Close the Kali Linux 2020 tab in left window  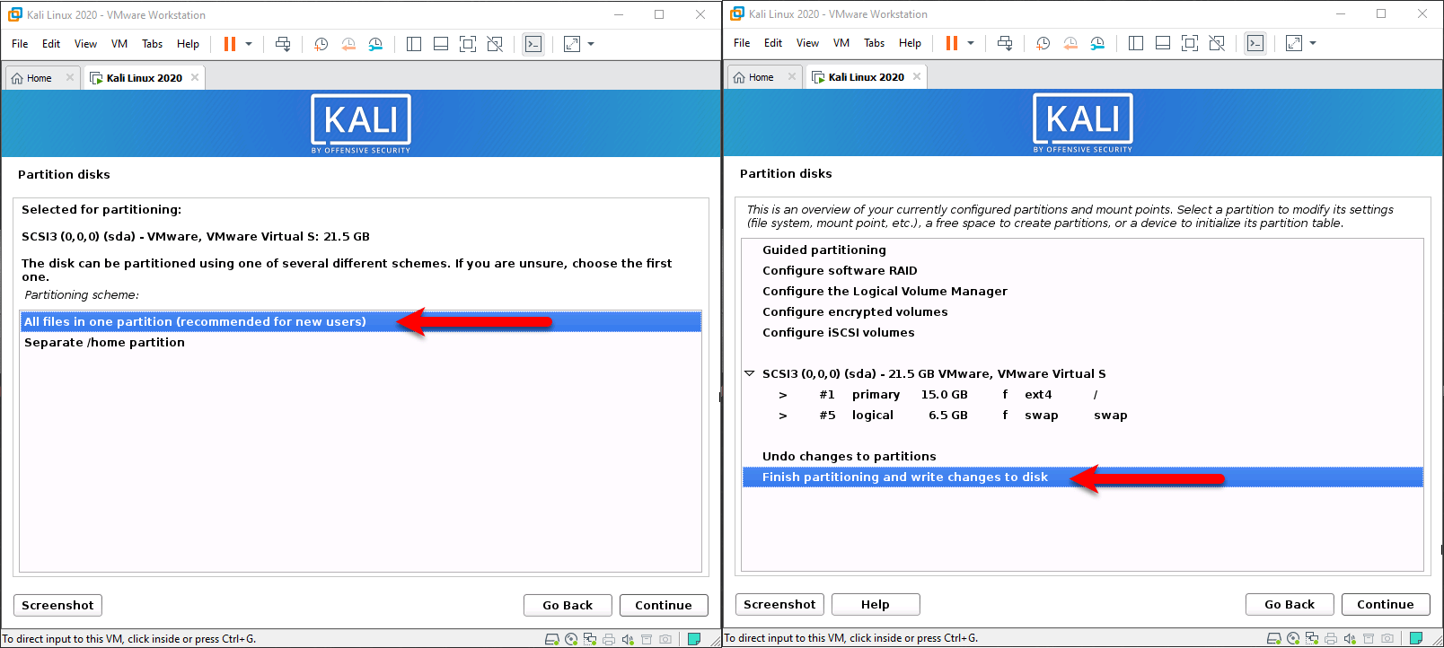pyautogui.click(x=195, y=78)
